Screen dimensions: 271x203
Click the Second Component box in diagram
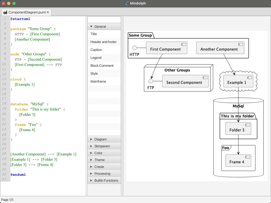(185, 81)
